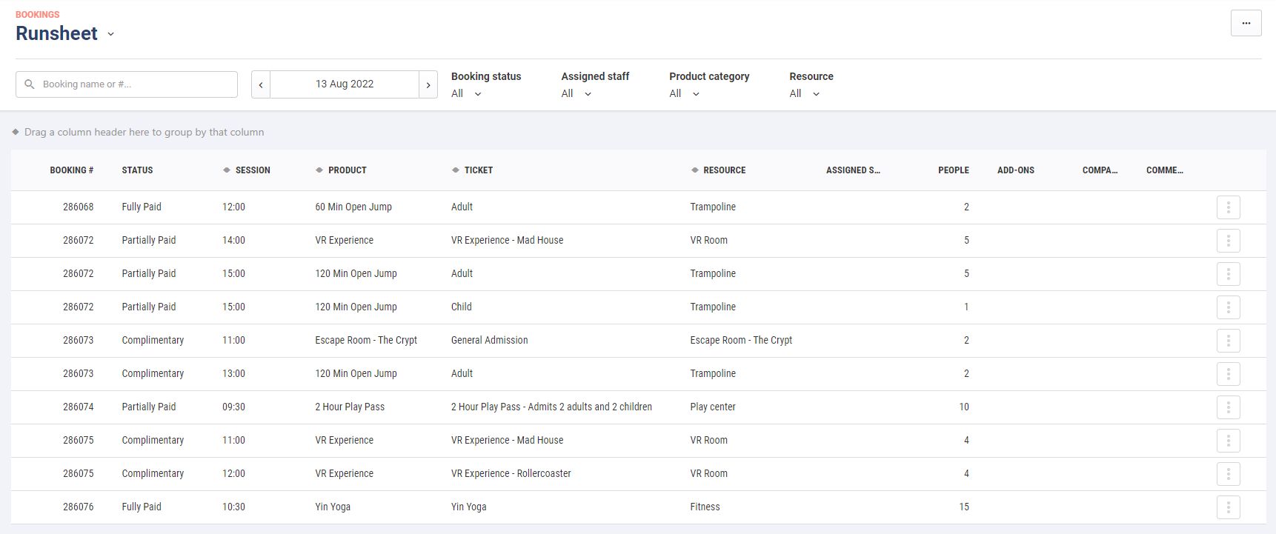This screenshot has width=1276, height=534.
Task: Click the Play center resource cell
Action: click(x=713, y=407)
